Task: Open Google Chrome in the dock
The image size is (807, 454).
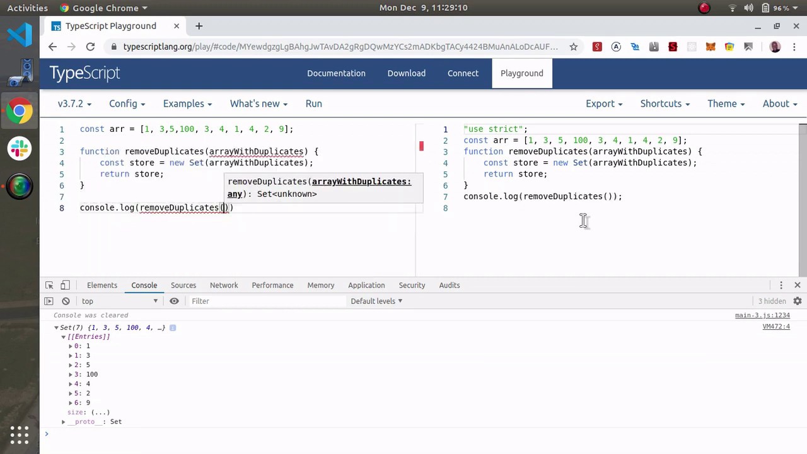Action: [x=20, y=112]
